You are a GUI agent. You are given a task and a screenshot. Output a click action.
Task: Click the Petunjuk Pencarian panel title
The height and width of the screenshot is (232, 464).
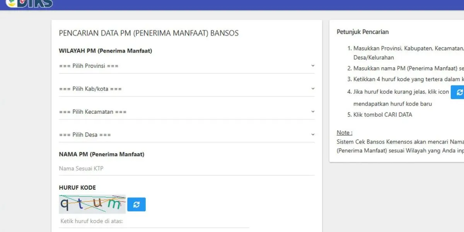363,32
